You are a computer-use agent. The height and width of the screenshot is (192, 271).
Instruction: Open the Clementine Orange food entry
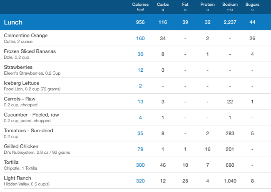click(x=26, y=36)
